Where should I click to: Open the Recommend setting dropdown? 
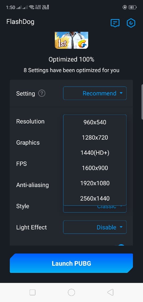click(x=95, y=93)
